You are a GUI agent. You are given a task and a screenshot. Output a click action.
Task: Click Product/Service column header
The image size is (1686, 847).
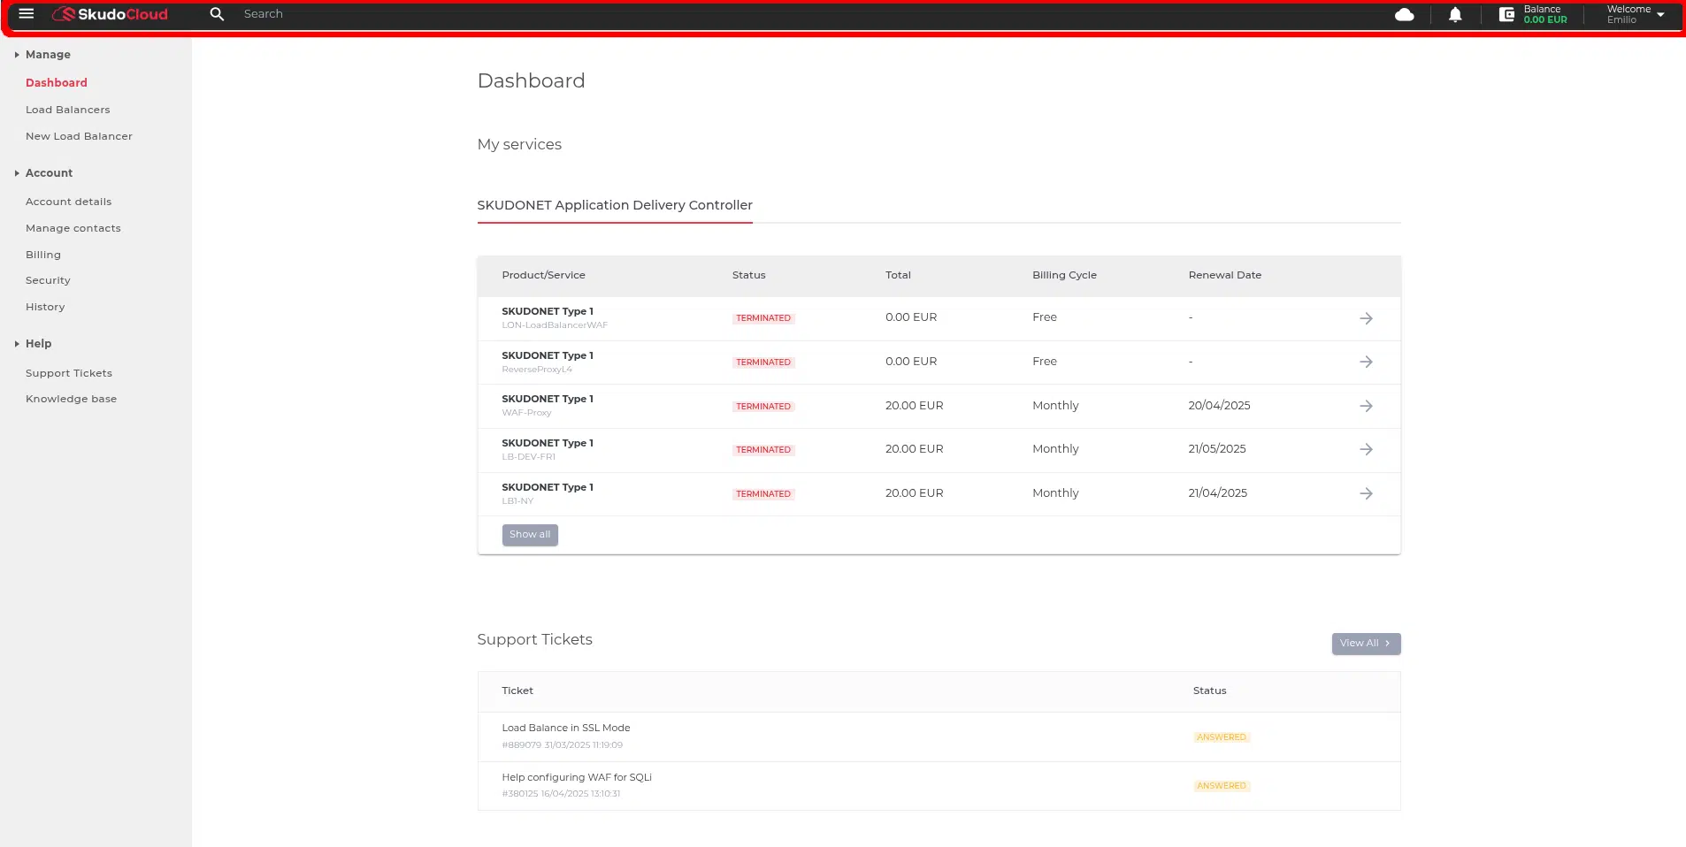543,275
